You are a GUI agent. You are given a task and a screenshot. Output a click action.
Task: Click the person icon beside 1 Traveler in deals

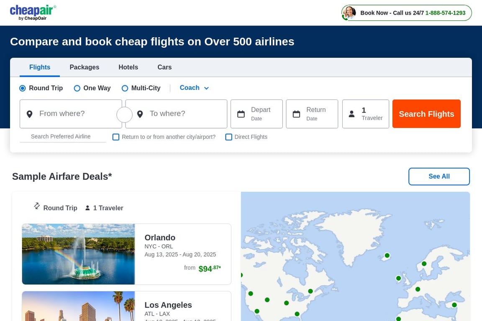(x=87, y=208)
